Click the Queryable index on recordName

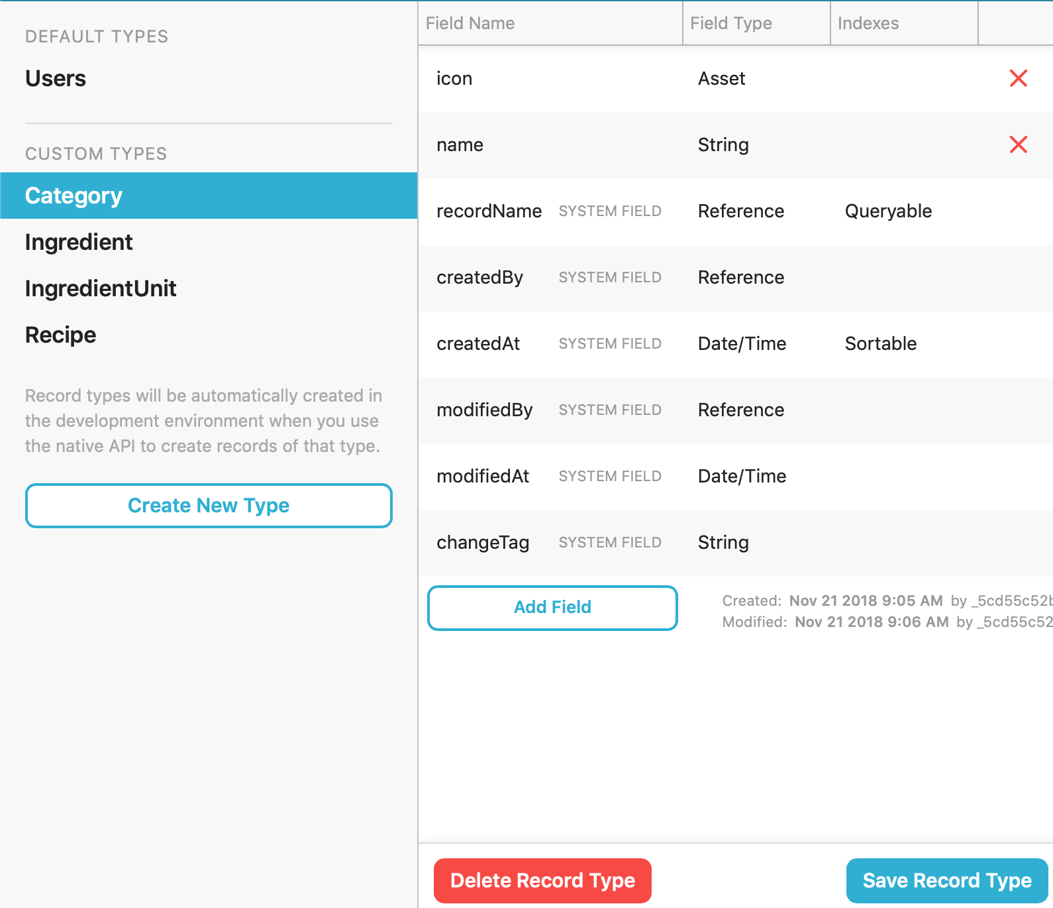click(888, 211)
